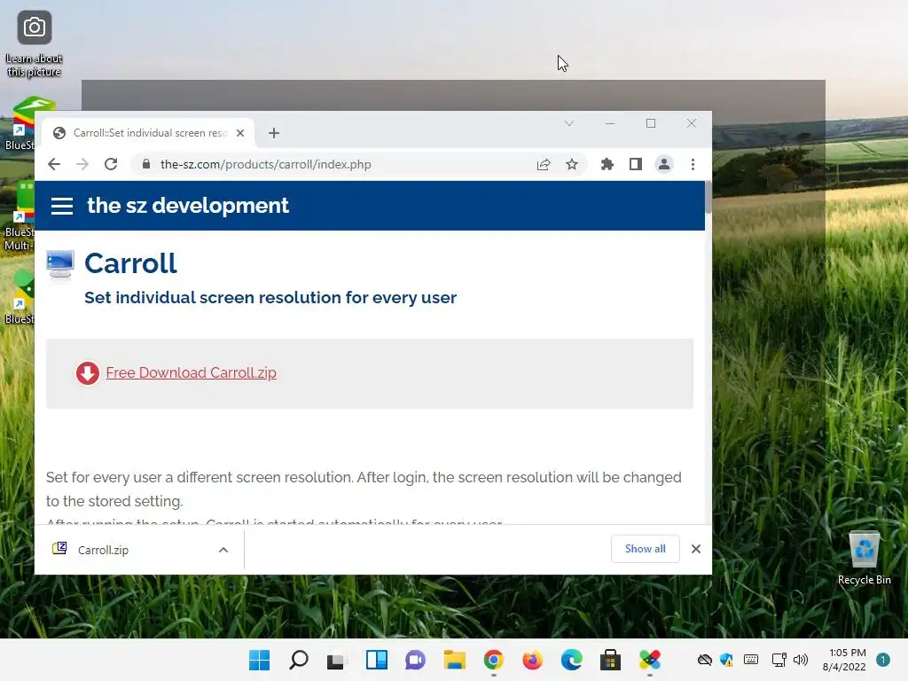This screenshot has width=908, height=681.
Task: Toggle Chrome side panel
Action: [x=635, y=164]
